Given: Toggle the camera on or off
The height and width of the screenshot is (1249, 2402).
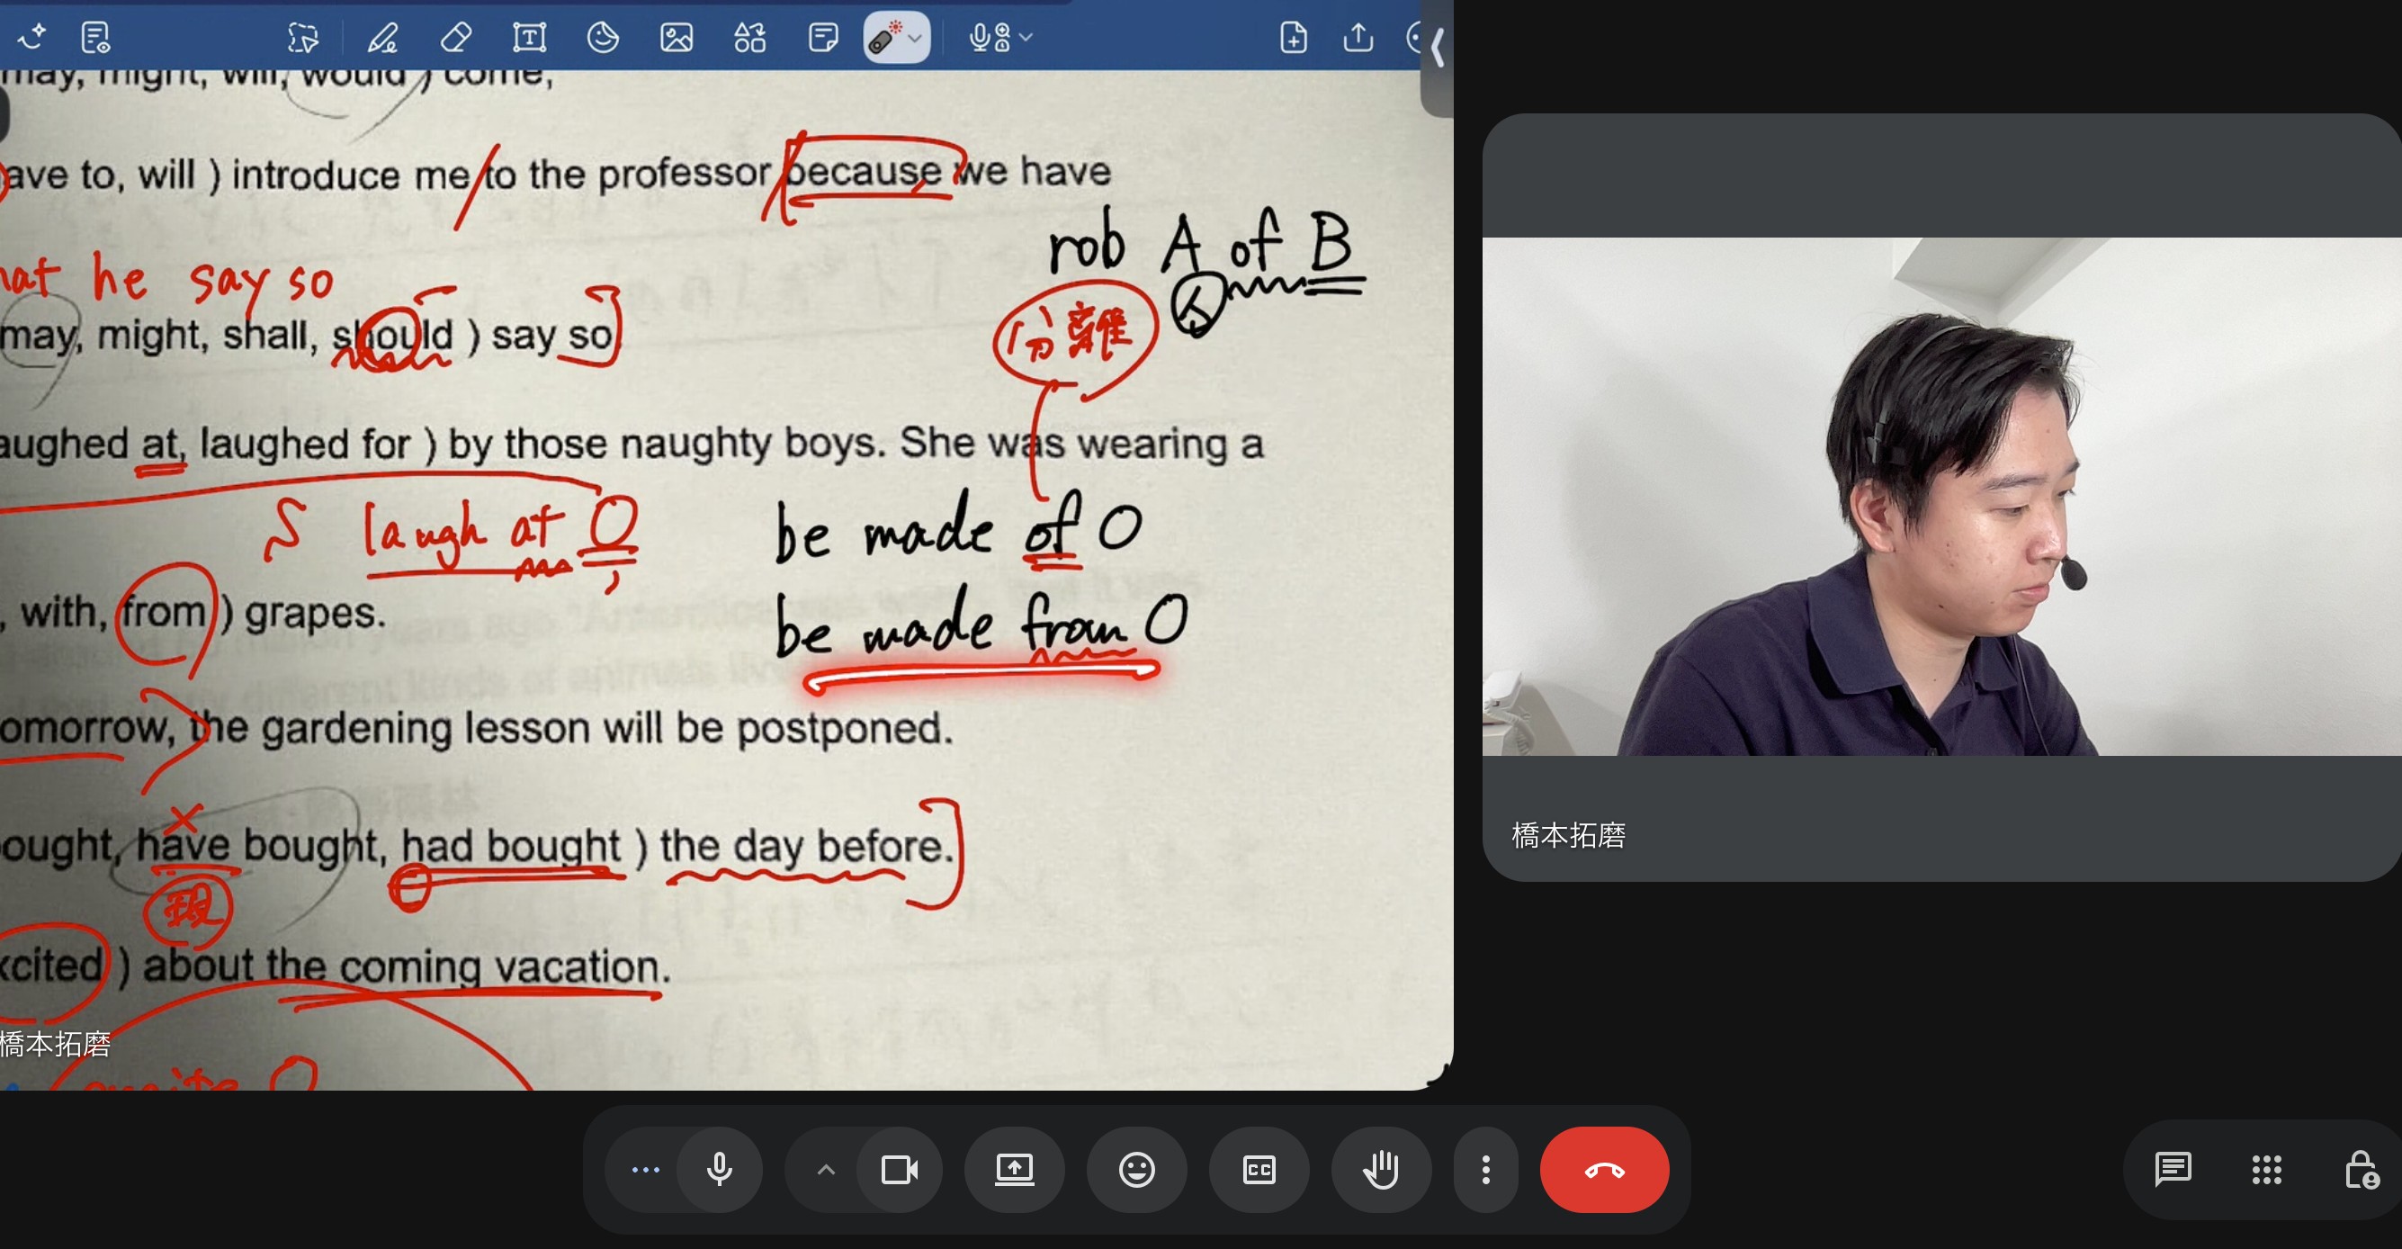Looking at the screenshot, I should coord(899,1170).
